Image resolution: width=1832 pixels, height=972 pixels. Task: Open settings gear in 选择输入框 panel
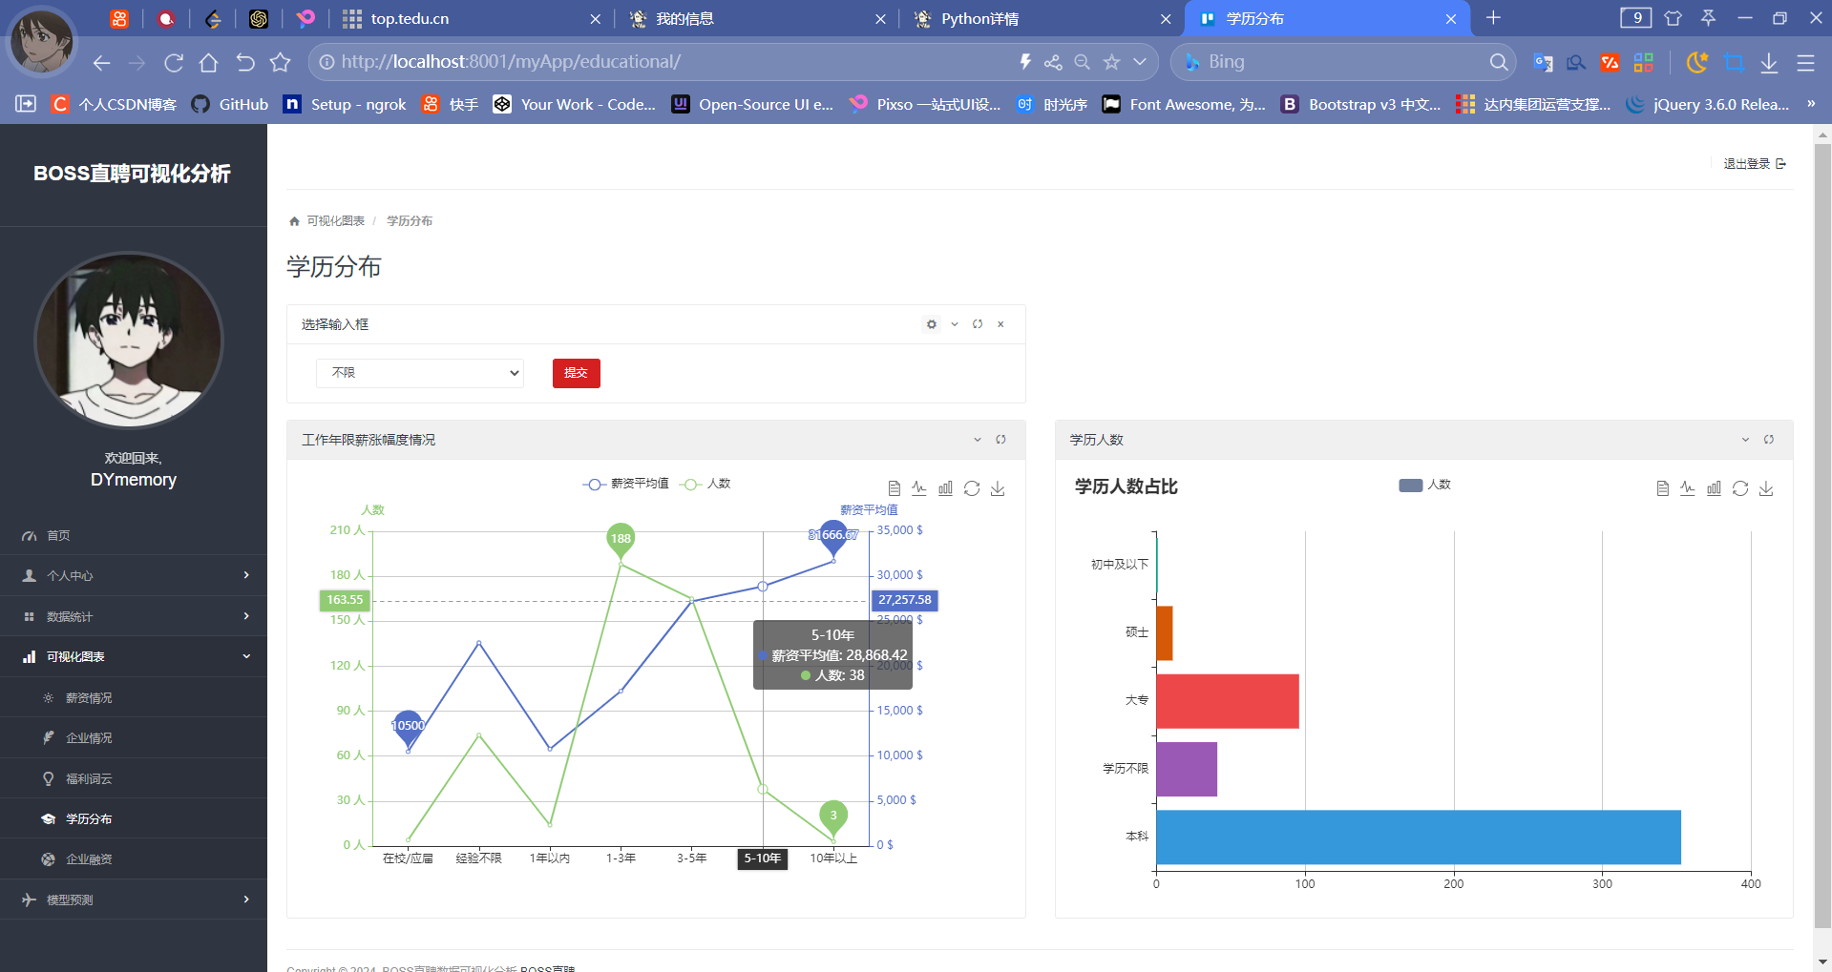coord(932,324)
